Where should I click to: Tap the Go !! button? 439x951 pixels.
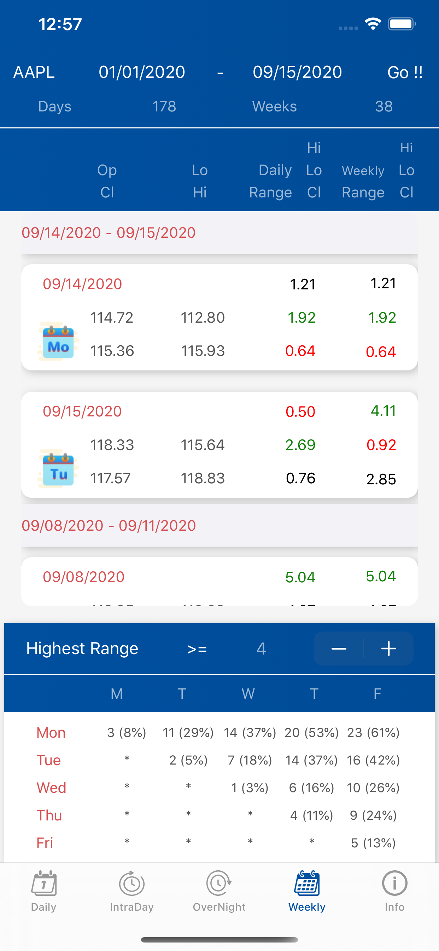(x=405, y=73)
